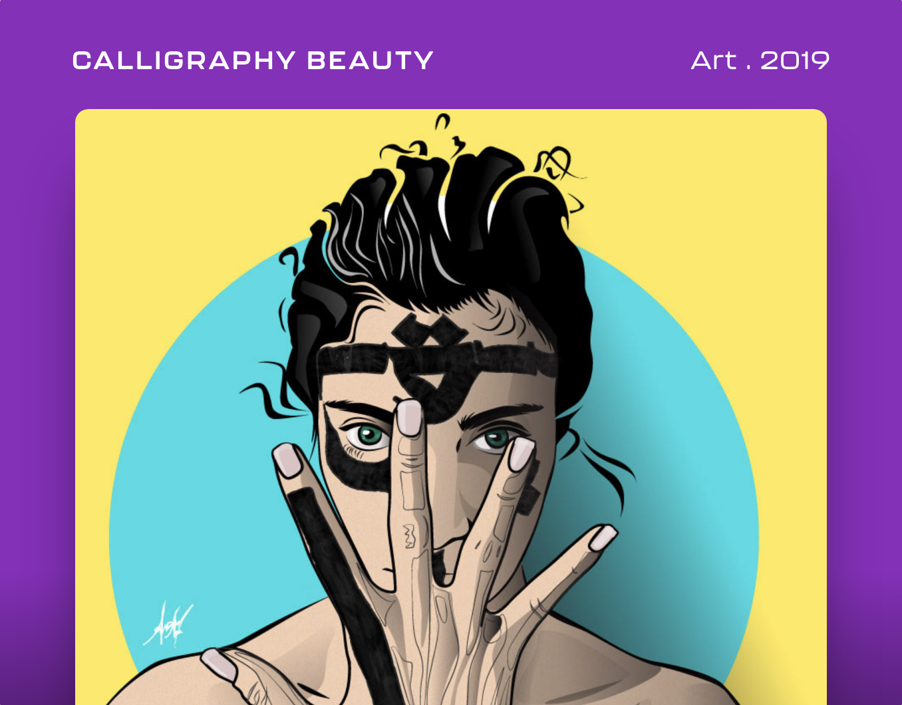Click the outstretched finger's nail over cyan
The image size is (902, 705).
(603, 537)
